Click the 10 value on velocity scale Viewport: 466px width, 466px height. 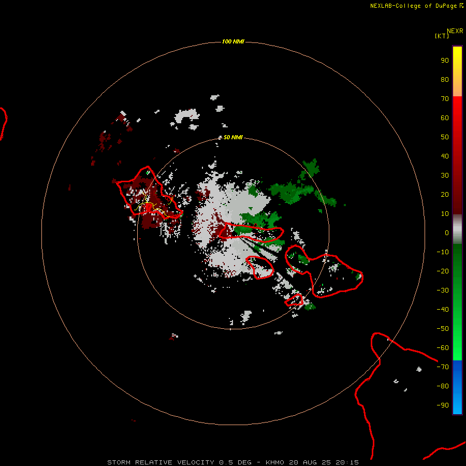click(445, 214)
